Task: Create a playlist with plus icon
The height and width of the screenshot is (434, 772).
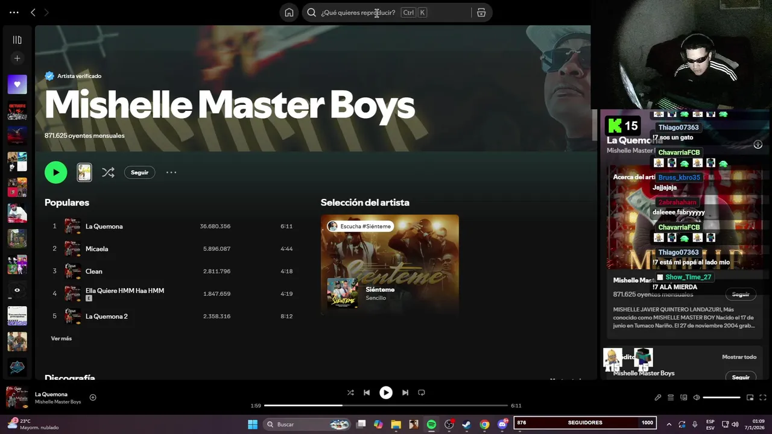Action: coord(17,58)
